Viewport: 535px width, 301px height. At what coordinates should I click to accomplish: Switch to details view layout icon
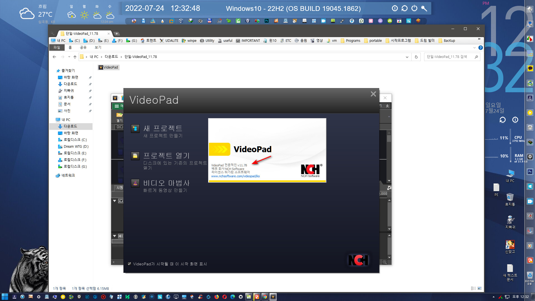pyautogui.click(x=473, y=288)
